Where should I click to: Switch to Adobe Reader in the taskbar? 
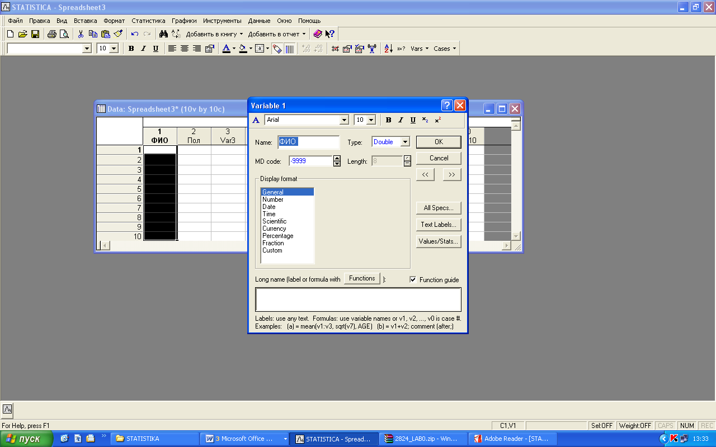click(x=514, y=439)
